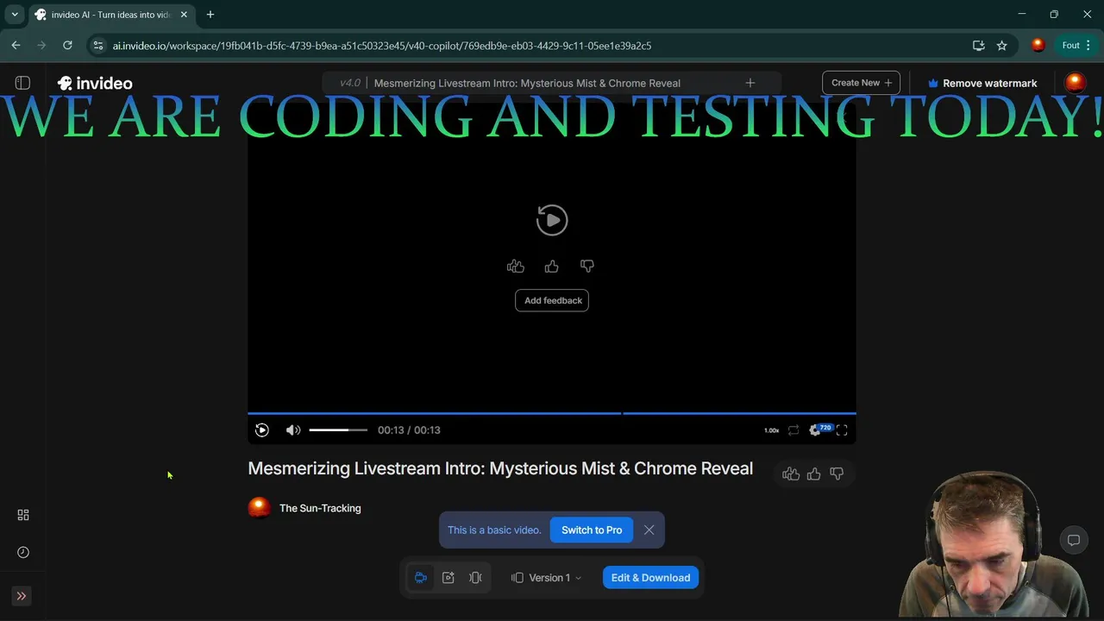Install app icon in address bar
1104x621 pixels.
pyautogui.click(x=978, y=46)
